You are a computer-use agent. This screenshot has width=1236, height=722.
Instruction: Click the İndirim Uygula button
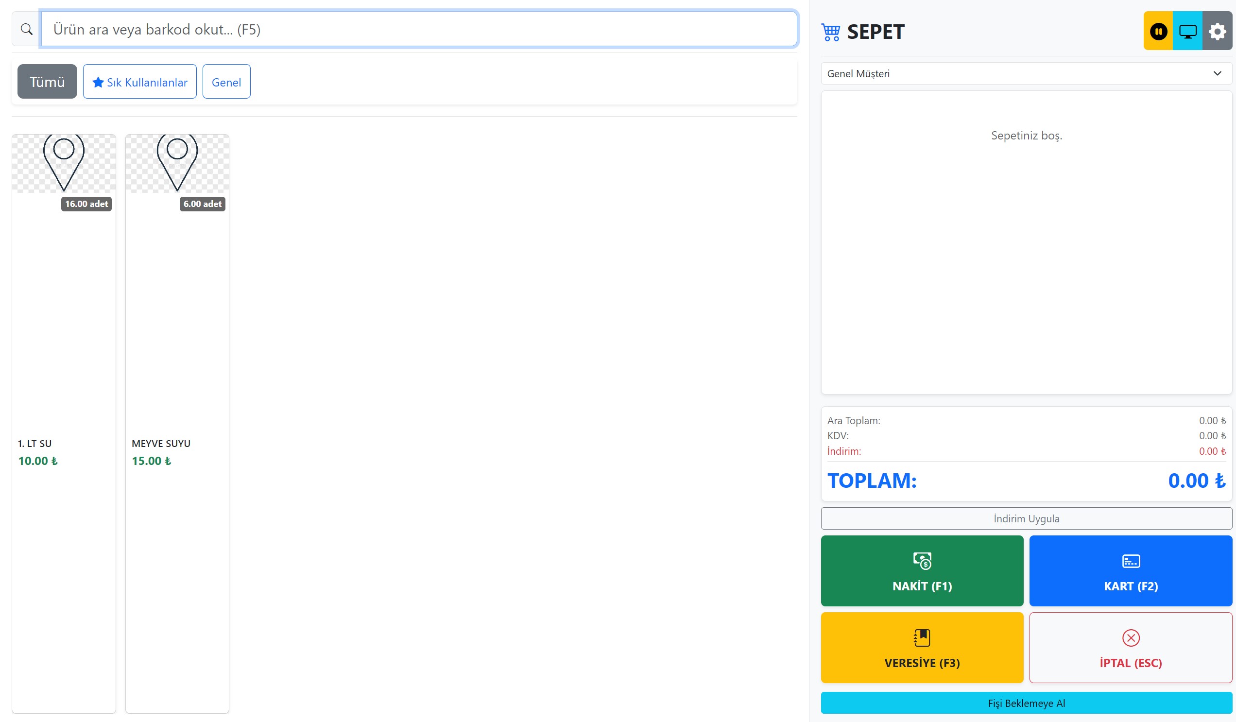point(1026,518)
